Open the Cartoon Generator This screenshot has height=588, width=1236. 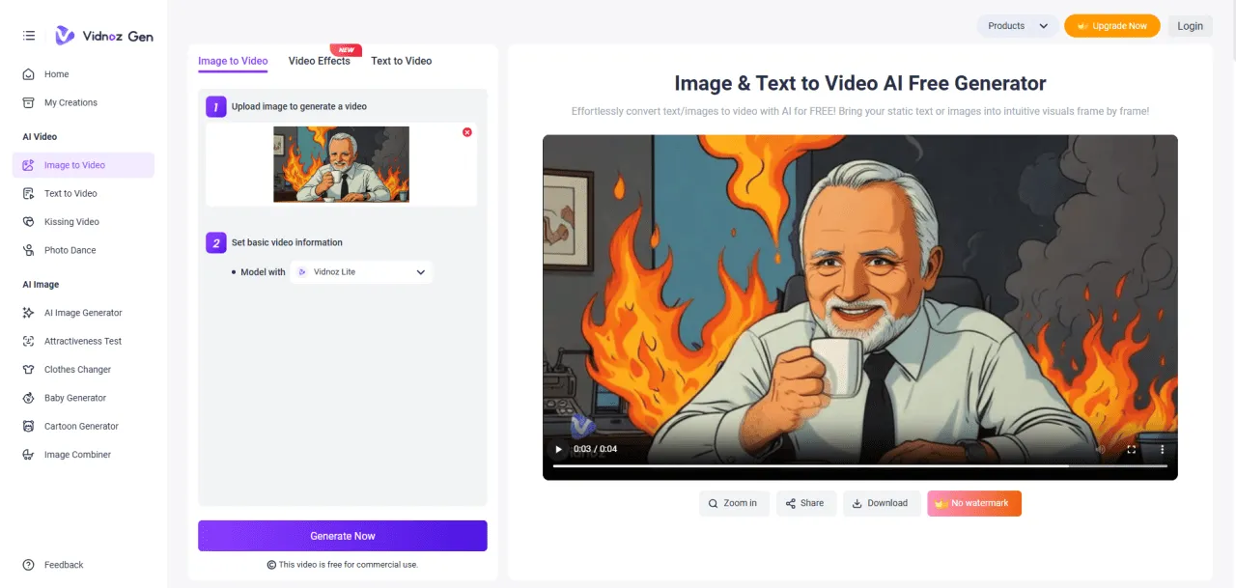pyautogui.click(x=82, y=426)
